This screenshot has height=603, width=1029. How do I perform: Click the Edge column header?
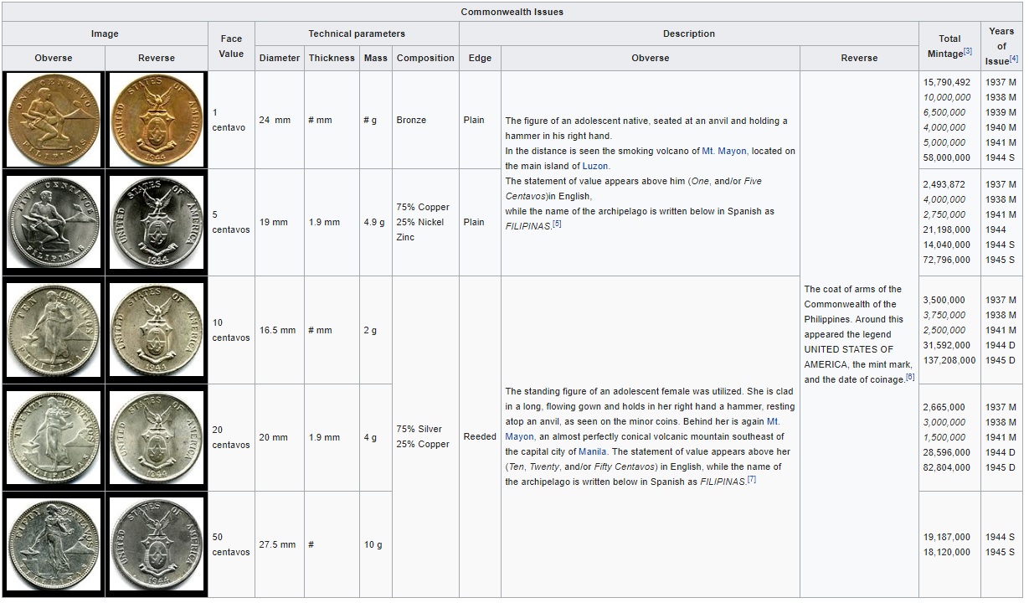pyautogui.click(x=480, y=58)
